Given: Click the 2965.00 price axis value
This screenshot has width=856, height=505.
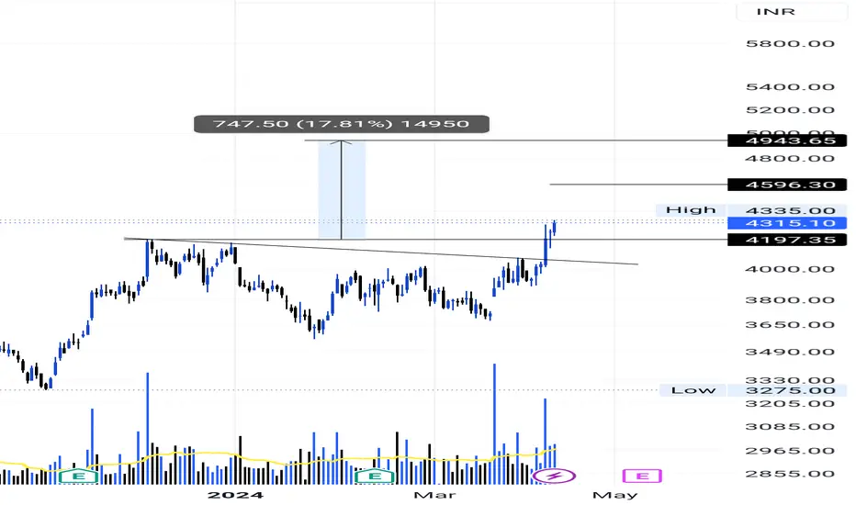Looking at the screenshot, I should coord(790,451).
